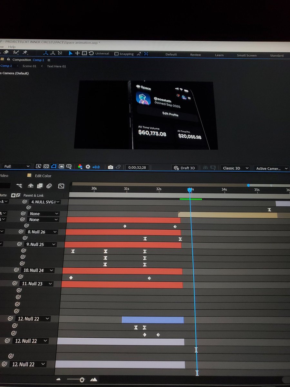Open Text Here 01 in the comp breadcrumb

[56, 66]
